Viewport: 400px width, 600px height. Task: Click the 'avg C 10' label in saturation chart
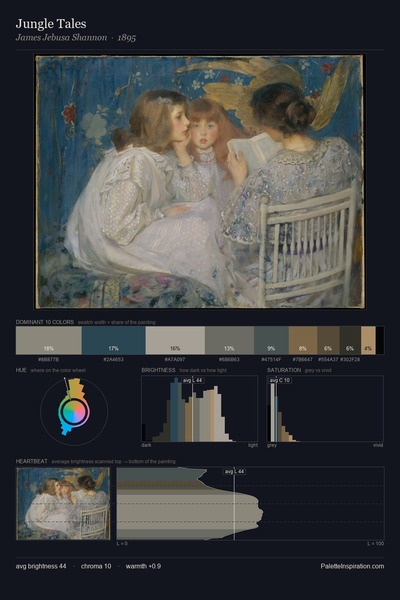coord(280,380)
